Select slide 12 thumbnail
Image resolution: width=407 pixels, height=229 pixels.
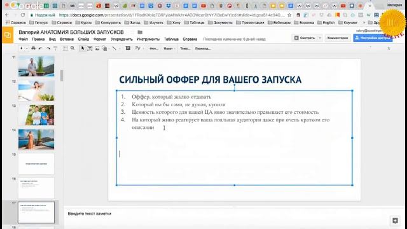[x=36, y=90]
